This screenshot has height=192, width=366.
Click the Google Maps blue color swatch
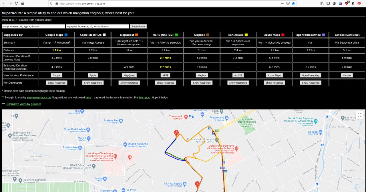(x=66, y=35)
